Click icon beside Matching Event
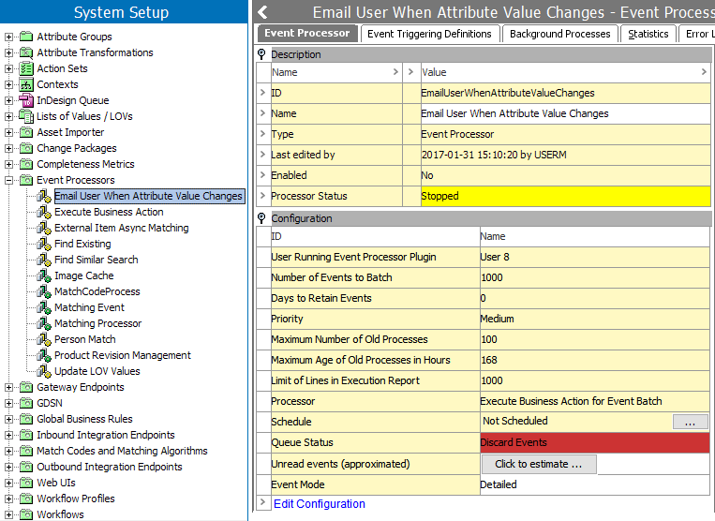 [x=44, y=307]
